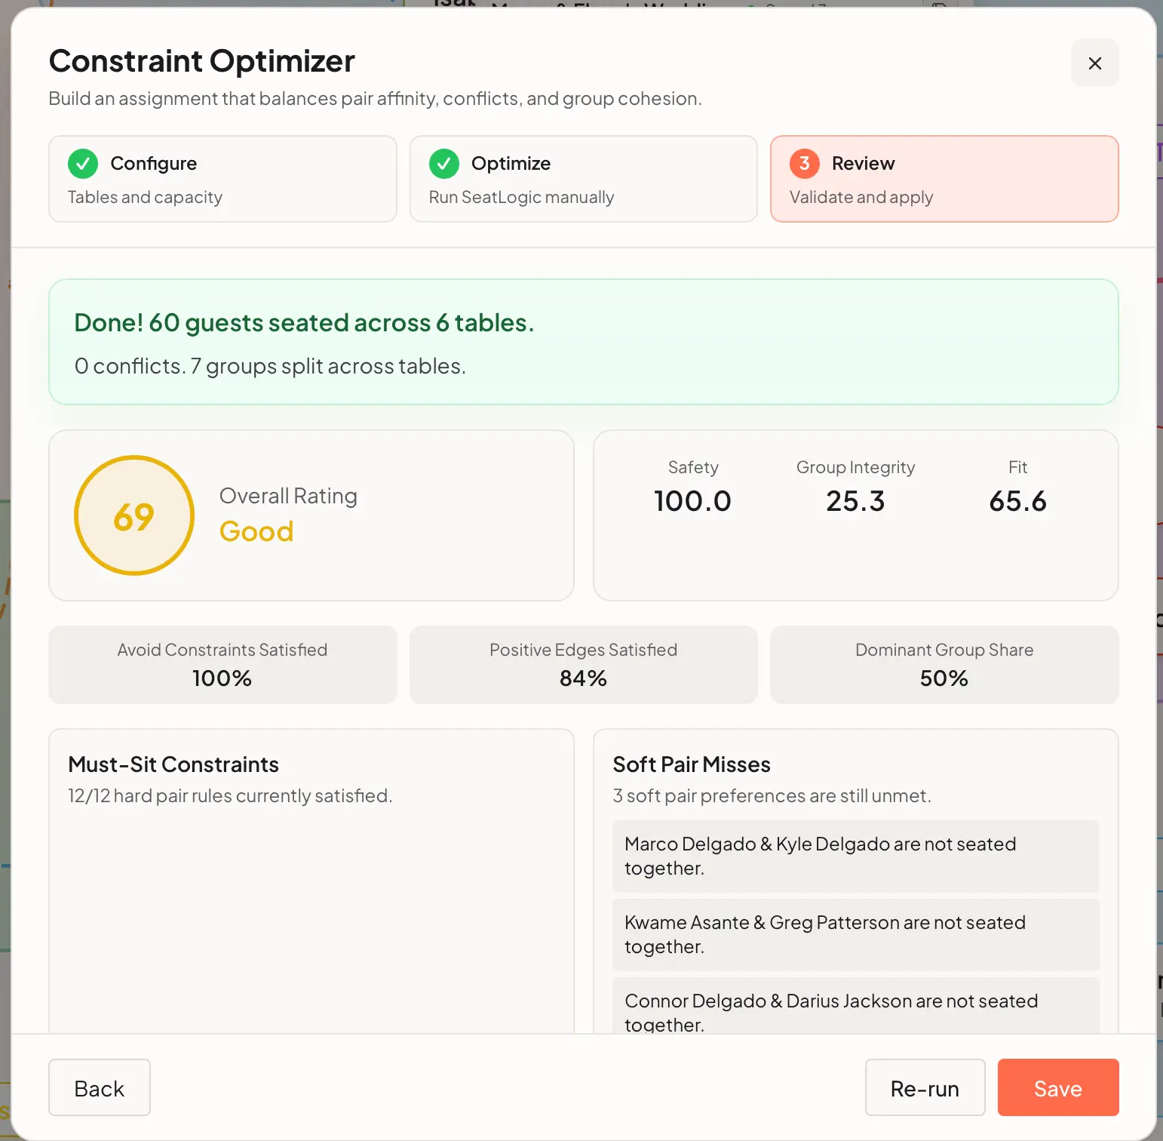Image resolution: width=1163 pixels, height=1141 pixels.
Task: Click the 'Run SeatLogic manually' subtitle
Action: (521, 198)
